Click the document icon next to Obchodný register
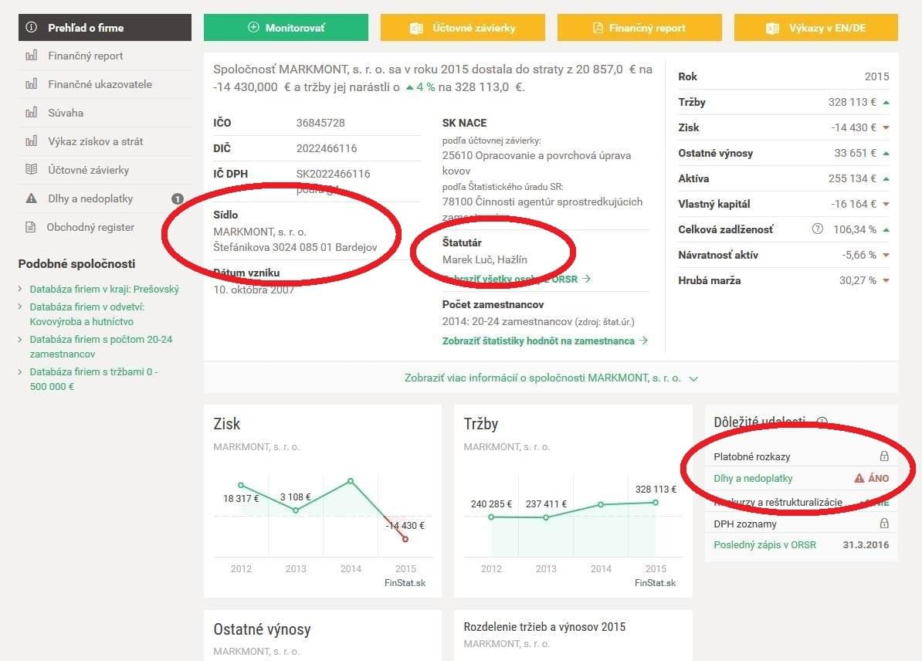This screenshot has height=661, width=922. [x=31, y=227]
